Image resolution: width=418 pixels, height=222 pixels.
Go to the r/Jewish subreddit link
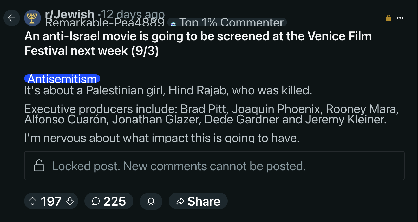(70, 14)
